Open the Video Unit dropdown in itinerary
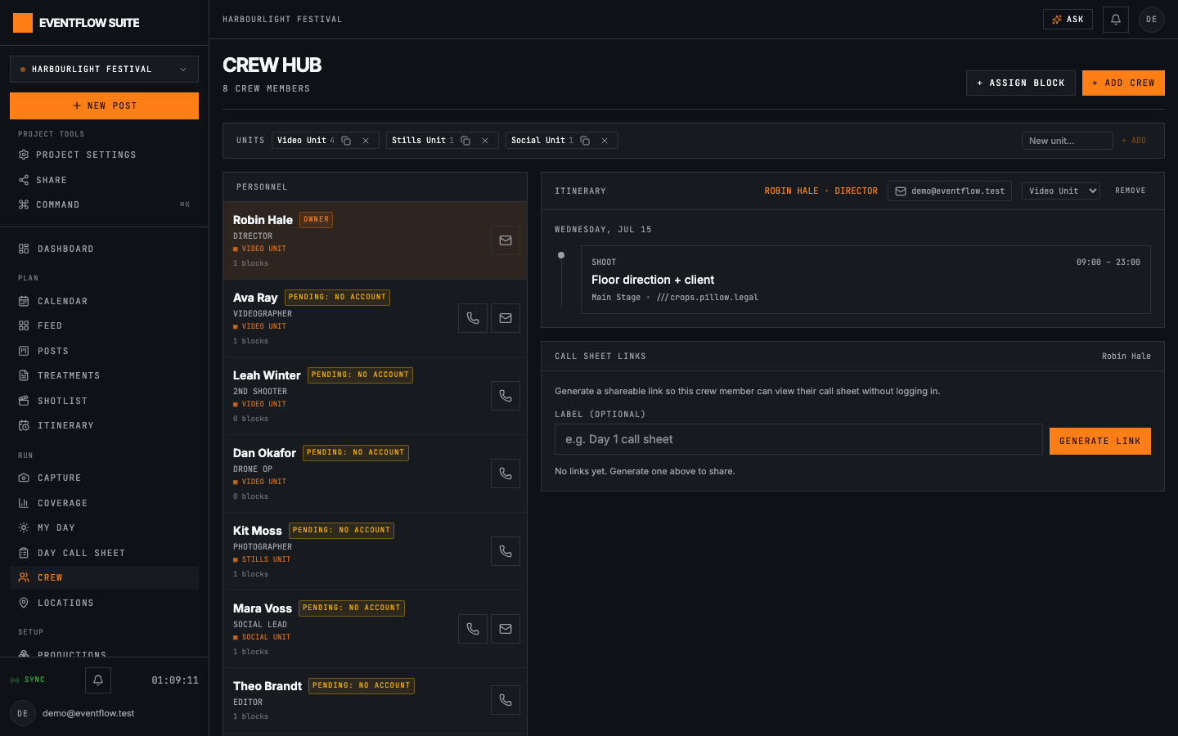Screen dimensions: 1178x736 click(1061, 191)
